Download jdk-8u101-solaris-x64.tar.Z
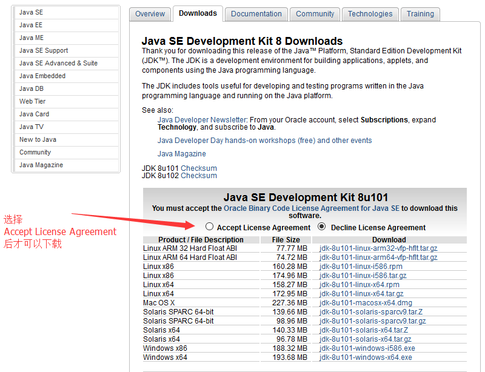Image resolution: width=485 pixels, height=372 pixels. [363, 330]
